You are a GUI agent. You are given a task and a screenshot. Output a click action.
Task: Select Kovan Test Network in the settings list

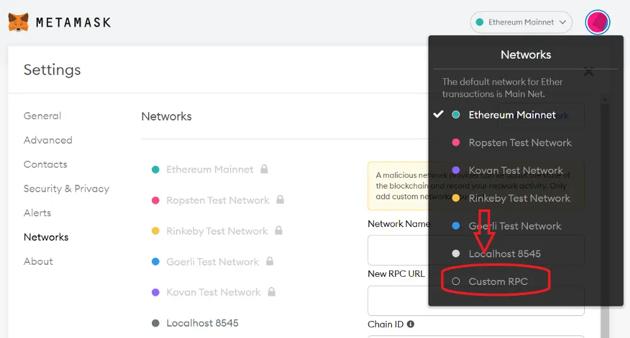(x=214, y=292)
